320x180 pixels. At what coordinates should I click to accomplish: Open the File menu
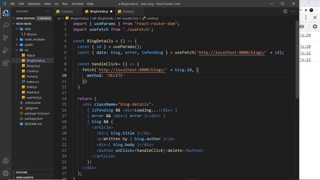coord(12,3)
